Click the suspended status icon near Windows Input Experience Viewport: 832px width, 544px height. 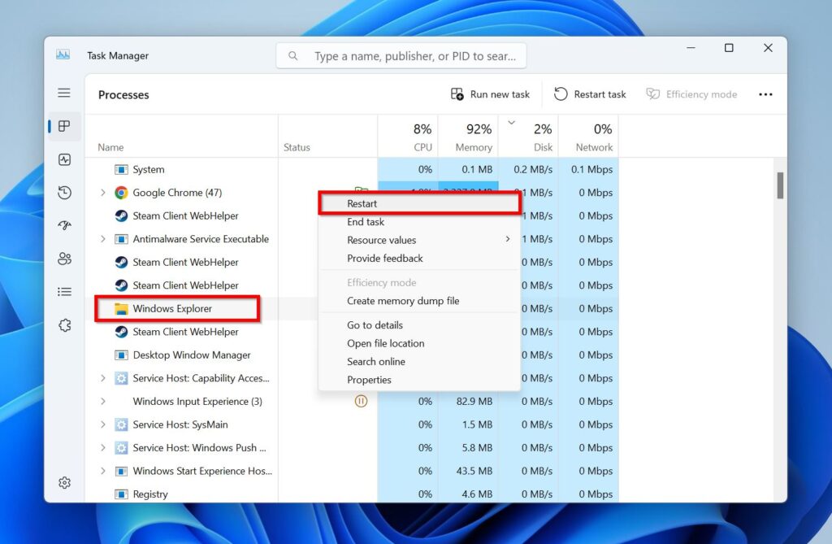click(361, 401)
